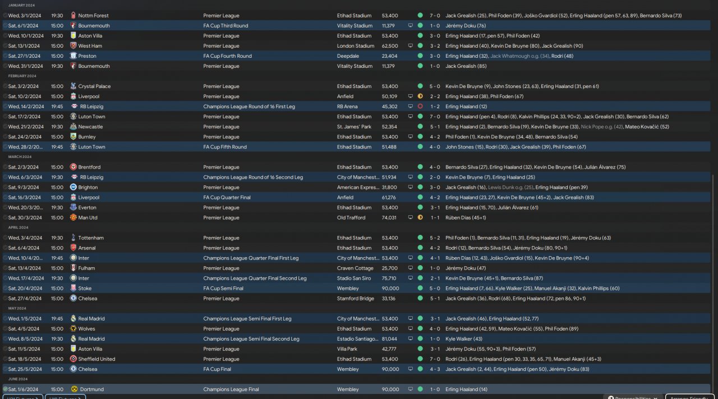Viewport: 718px width, 399px height.
Task: Click 'Stadio San Siro' stadium name
Action: [x=355, y=278]
